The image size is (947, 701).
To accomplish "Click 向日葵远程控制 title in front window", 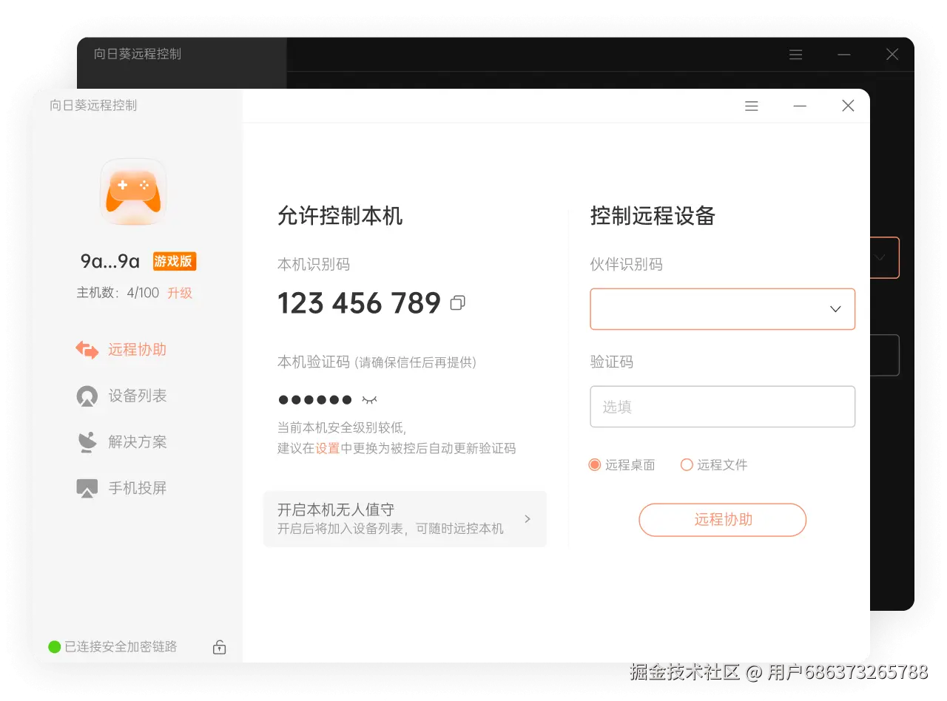I will (x=93, y=106).
